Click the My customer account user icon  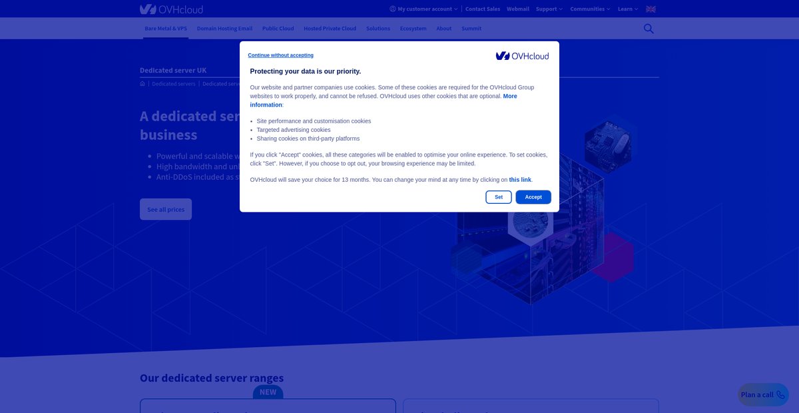(393, 9)
